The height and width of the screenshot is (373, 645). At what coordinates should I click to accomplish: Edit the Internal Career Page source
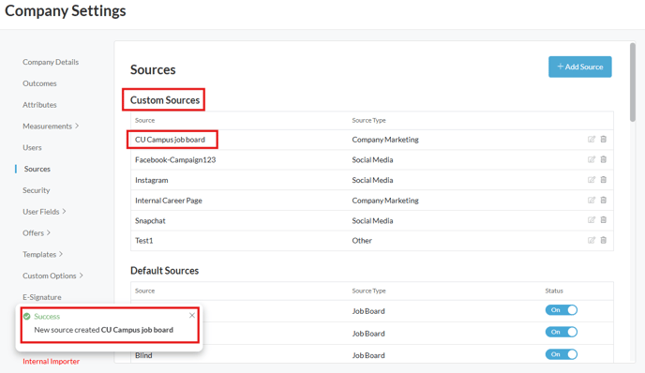592,201
